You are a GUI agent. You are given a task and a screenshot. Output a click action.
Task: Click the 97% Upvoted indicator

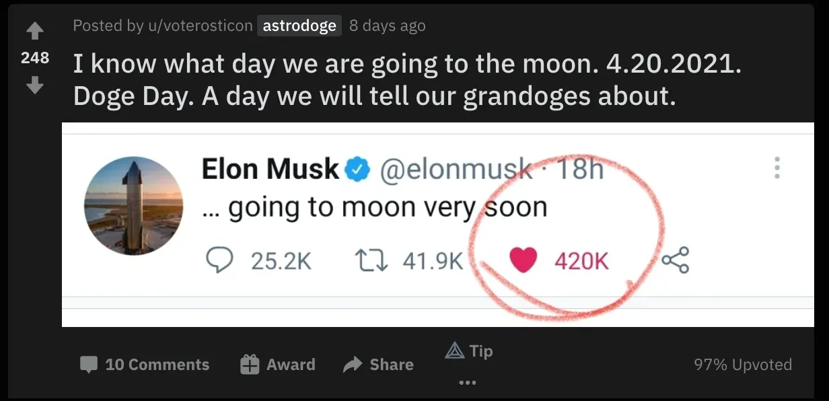[x=744, y=364]
